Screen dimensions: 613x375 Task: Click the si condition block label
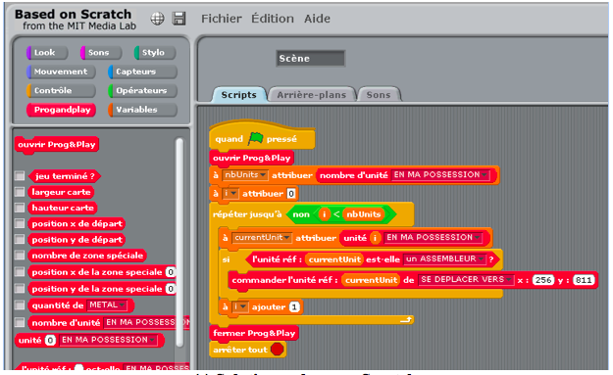click(x=226, y=259)
